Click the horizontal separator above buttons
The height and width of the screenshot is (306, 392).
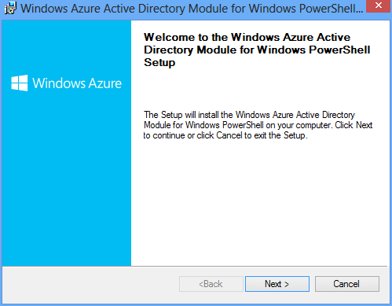click(x=195, y=267)
